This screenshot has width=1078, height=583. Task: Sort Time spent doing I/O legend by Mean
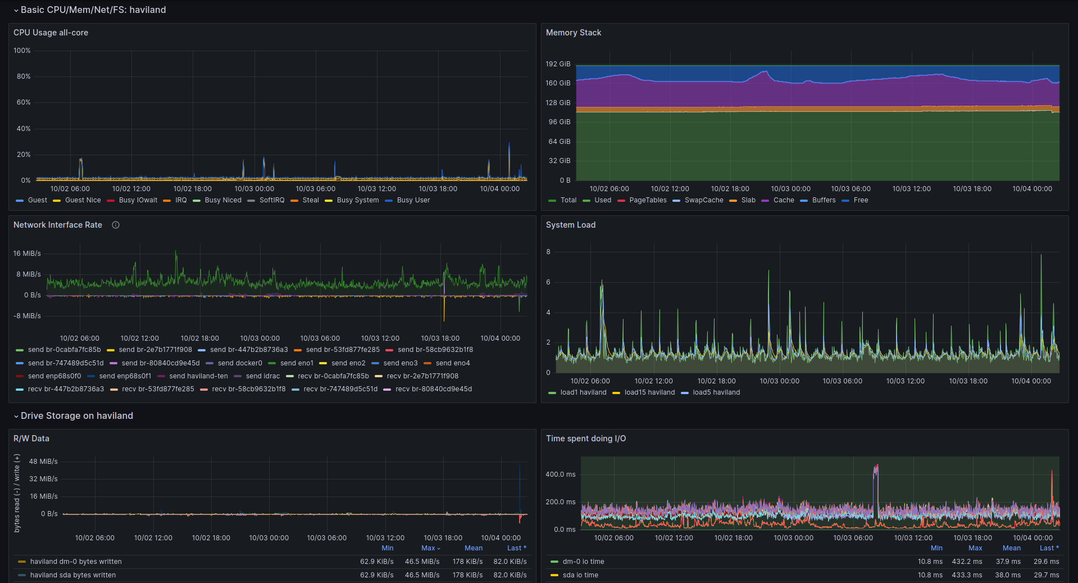tap(1012, 548)
